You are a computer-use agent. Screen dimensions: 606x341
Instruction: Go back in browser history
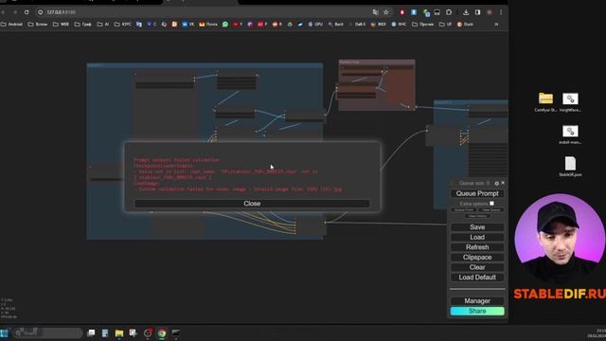pos(3,12)
